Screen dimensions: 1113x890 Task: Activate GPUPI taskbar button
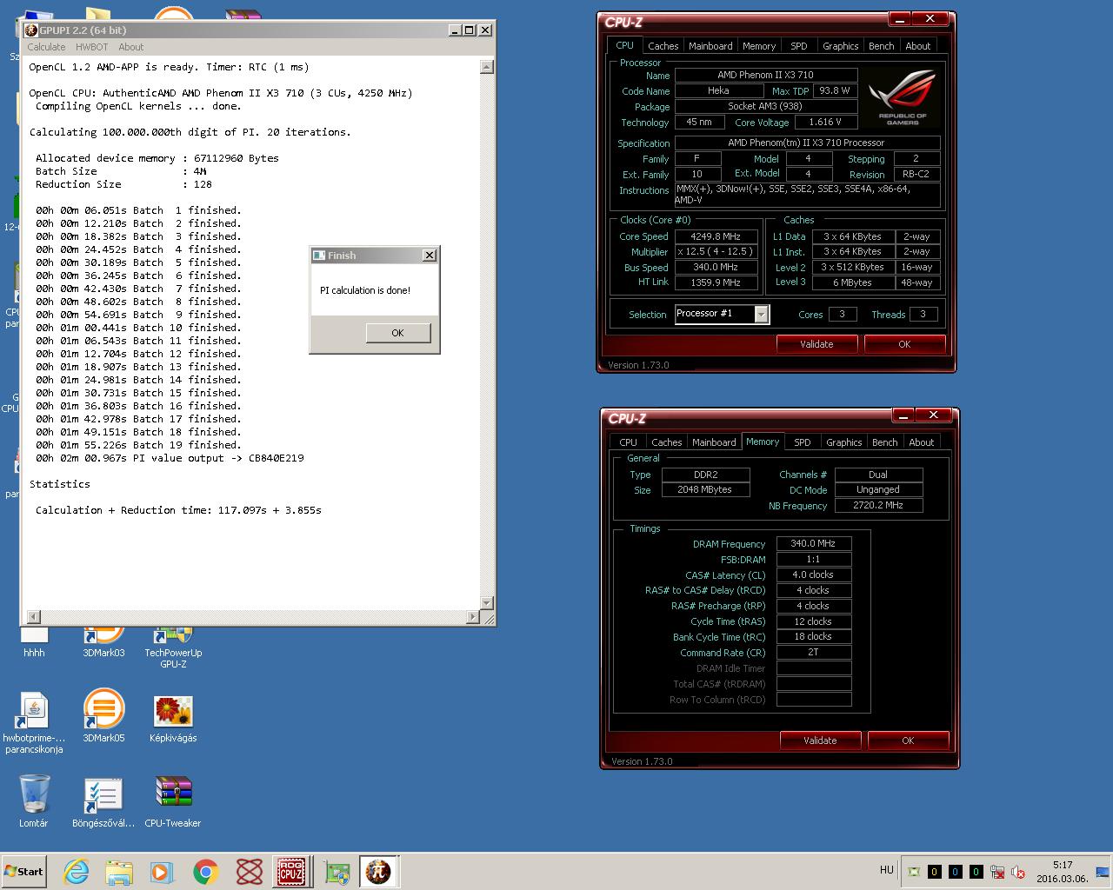coord(378,872)
